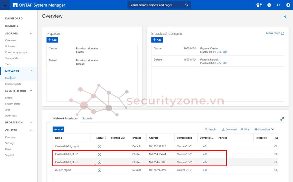Click the help question mark icon
Image resolution: width=293 pixels, height=182 pixels.
pos(269,5)
